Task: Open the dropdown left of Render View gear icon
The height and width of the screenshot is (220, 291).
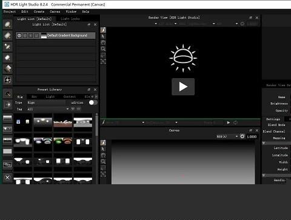Action: coord(236,24)
